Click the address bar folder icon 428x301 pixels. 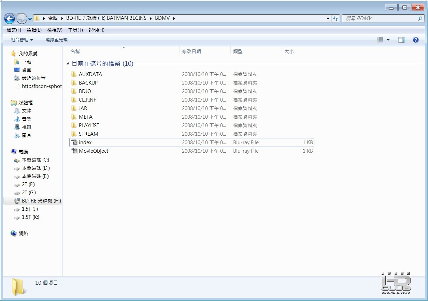coord(37,18)
